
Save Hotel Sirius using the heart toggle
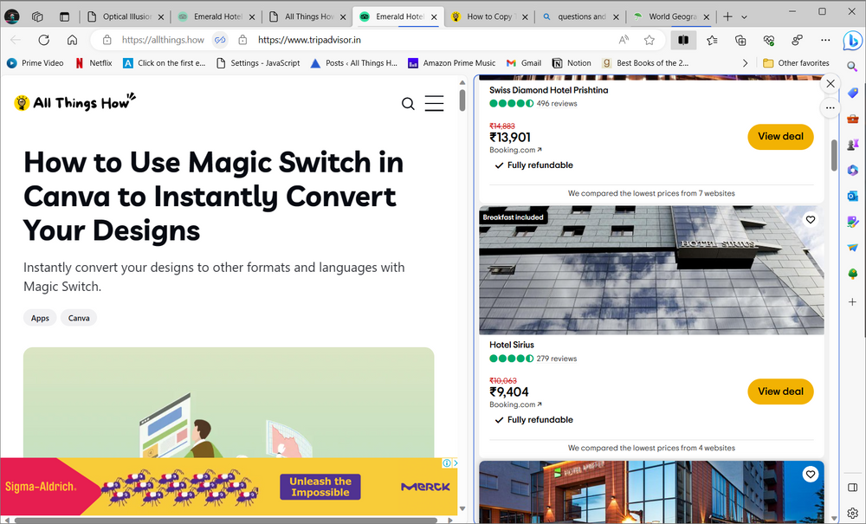(811, 220)
